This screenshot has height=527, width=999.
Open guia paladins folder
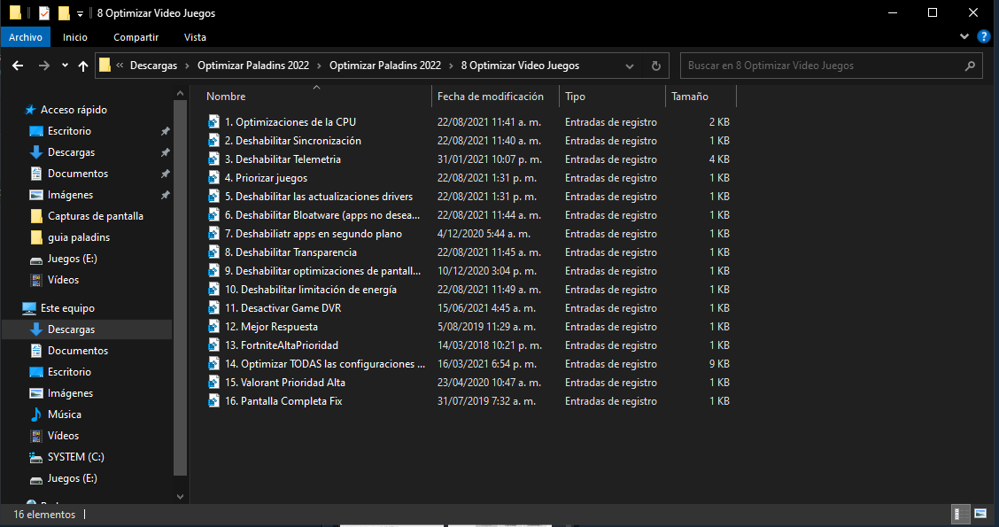[78, 237]
